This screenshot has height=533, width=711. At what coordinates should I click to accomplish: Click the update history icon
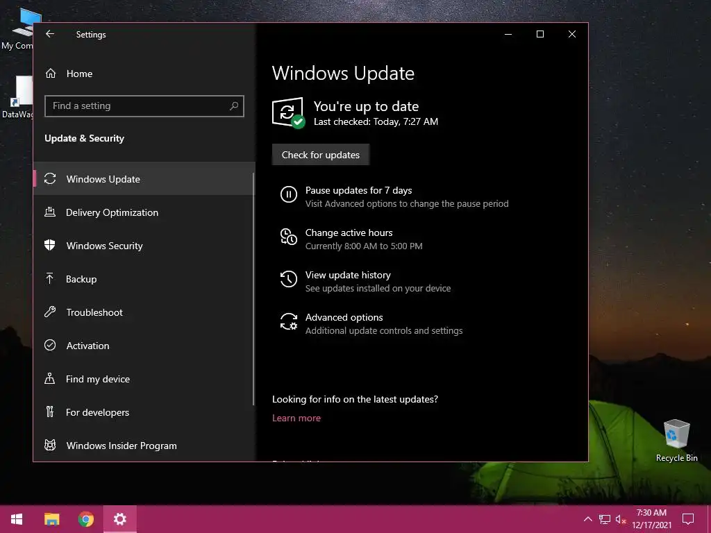288,279
